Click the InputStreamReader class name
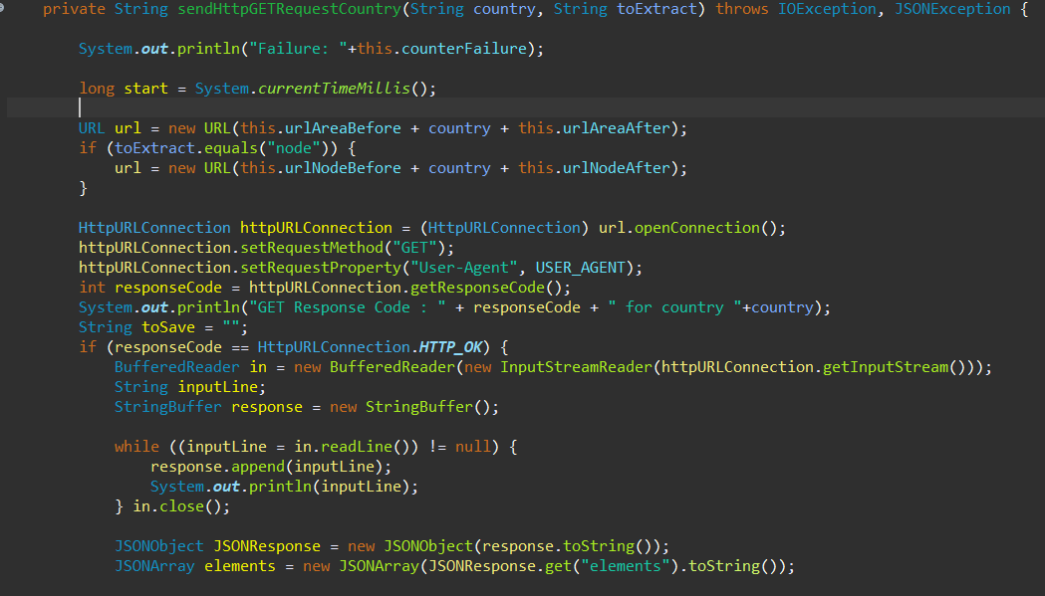Screen dimensions: 1045x596 click(577, 367)
